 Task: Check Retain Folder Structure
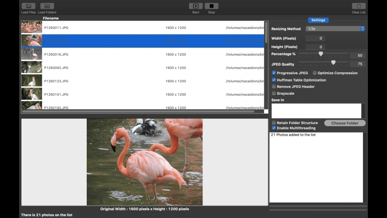274,123
